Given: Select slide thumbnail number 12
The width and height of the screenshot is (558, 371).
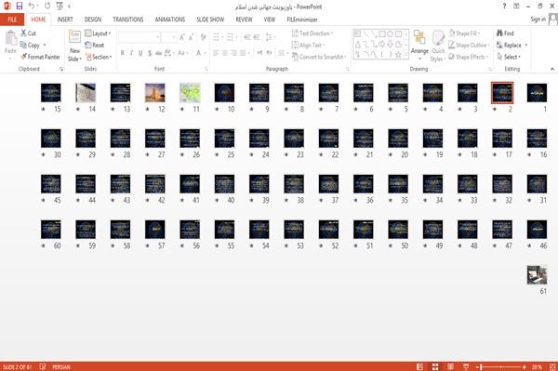Looking at the screenshot, I should coord(155,92).
